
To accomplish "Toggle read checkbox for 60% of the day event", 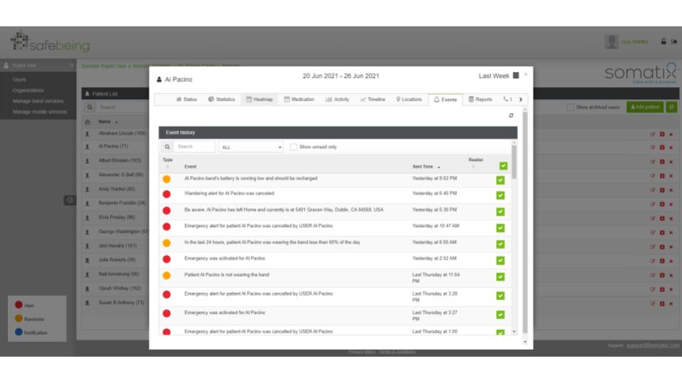I will 500,244.
